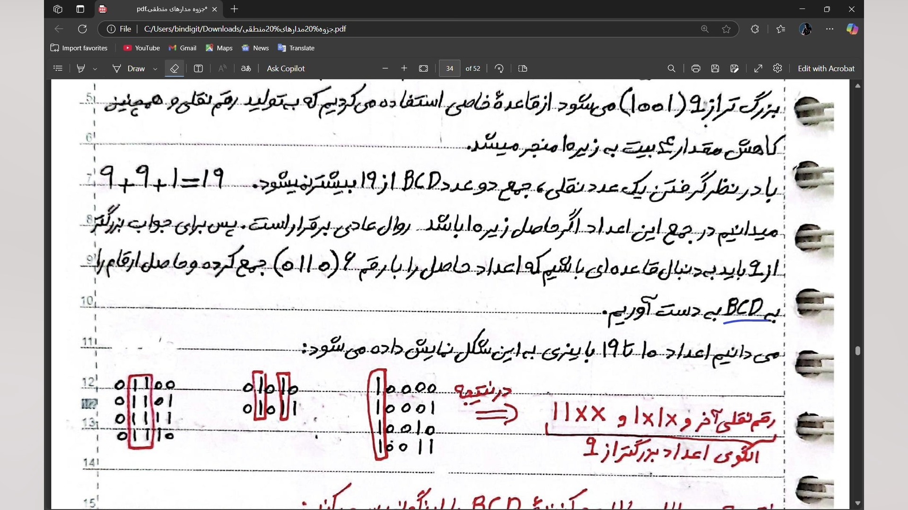
Task: Click Edit with Acrobat
Action: pyautogui.click(x=826, y=68)
